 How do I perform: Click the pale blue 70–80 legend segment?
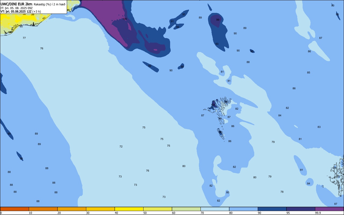[x=215, y=209]
